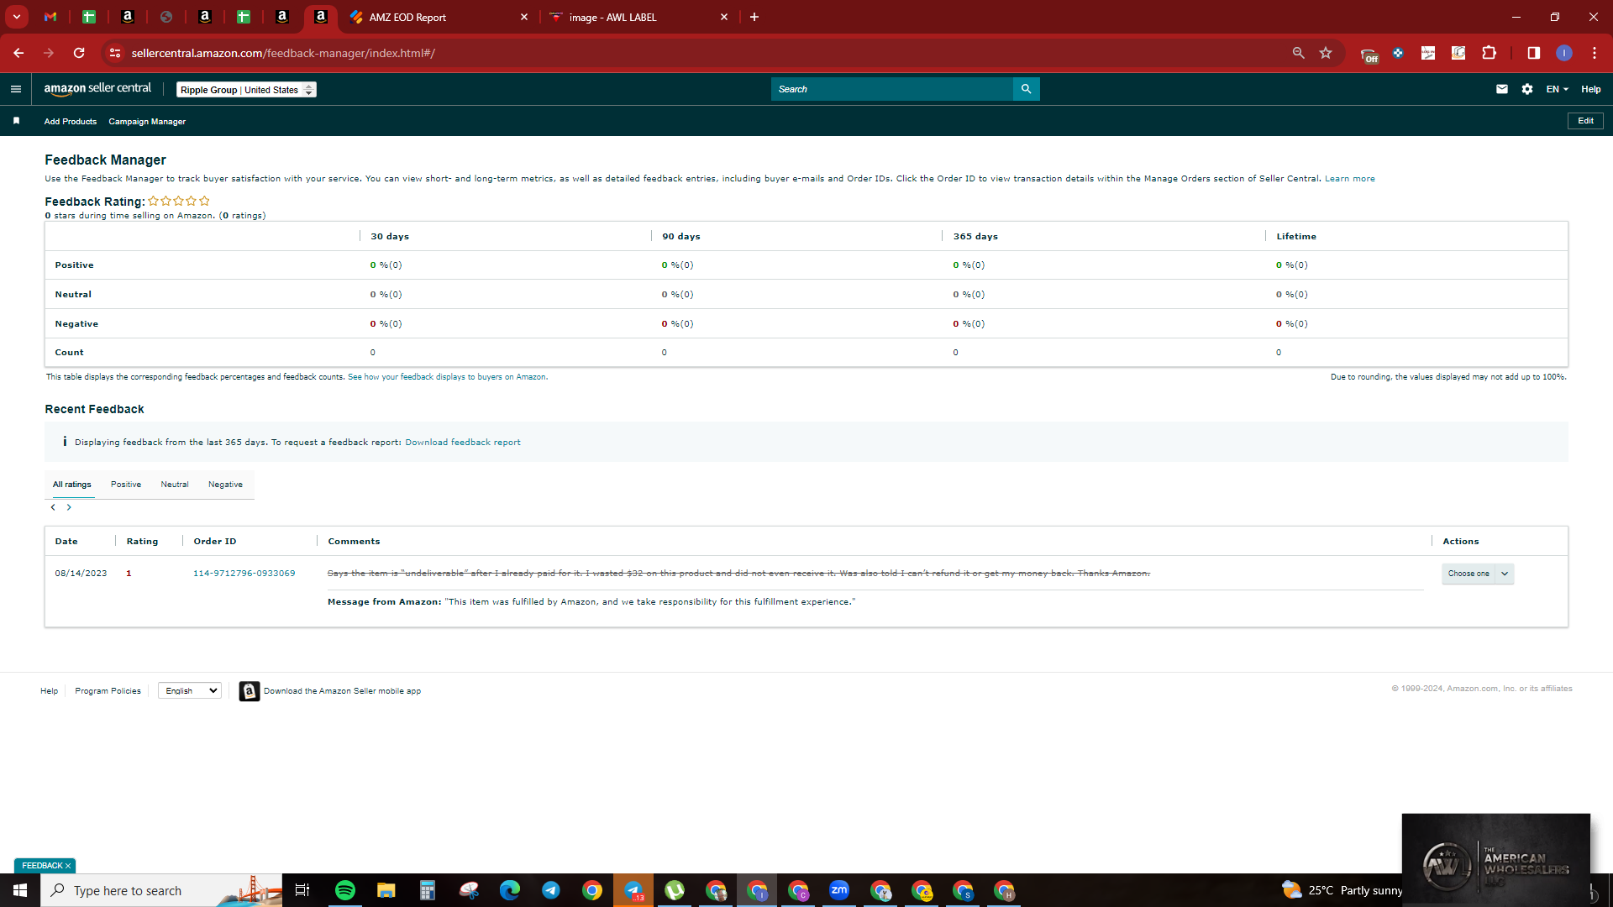Open the settings gear icon
The height and width of the screenshot is (907, 1613).
[x=1527, y=89]
